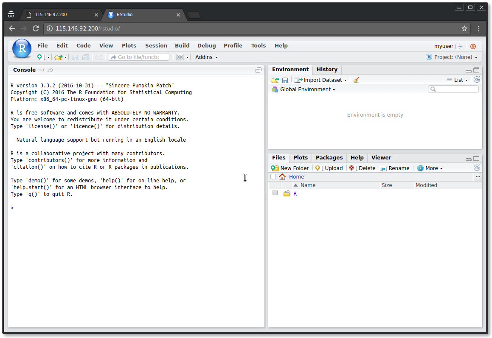Click the print icon in the toolbar
Viewport: 492px width, 338px height.
98,57
